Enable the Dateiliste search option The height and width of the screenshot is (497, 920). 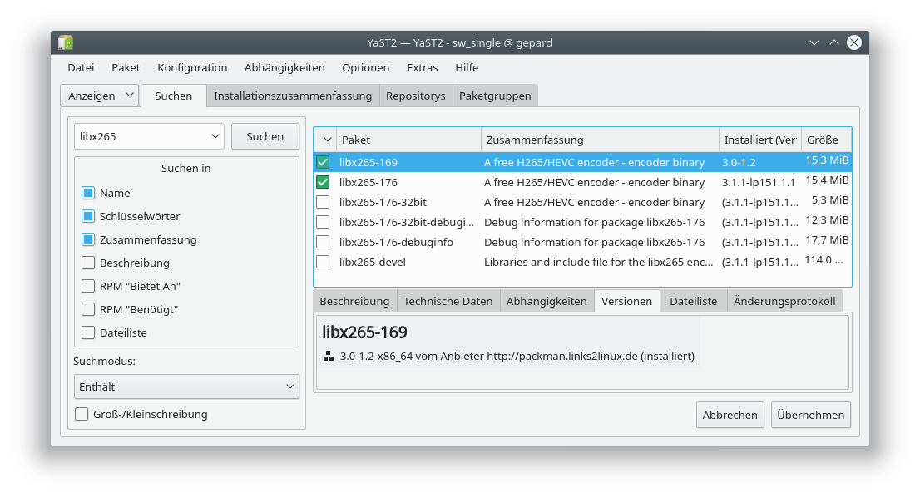[88, 332]
